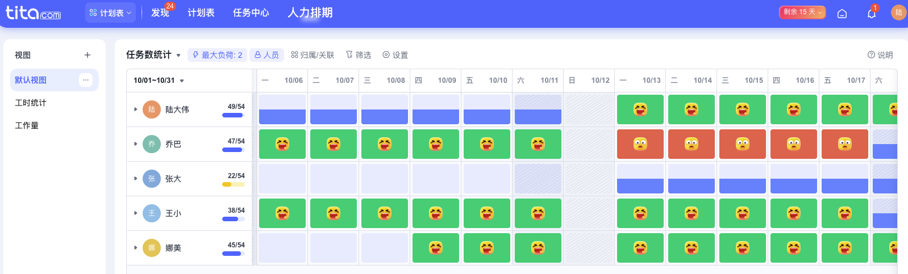The image size is (908, 274).
Task: Click 王小's happy face on 10/16
Action: [794, 213]
